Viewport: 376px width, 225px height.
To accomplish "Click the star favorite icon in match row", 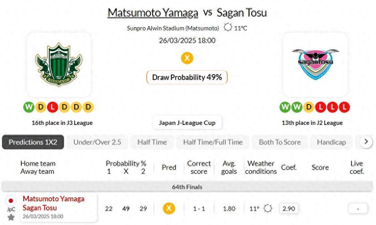I will tap(11, 217).
